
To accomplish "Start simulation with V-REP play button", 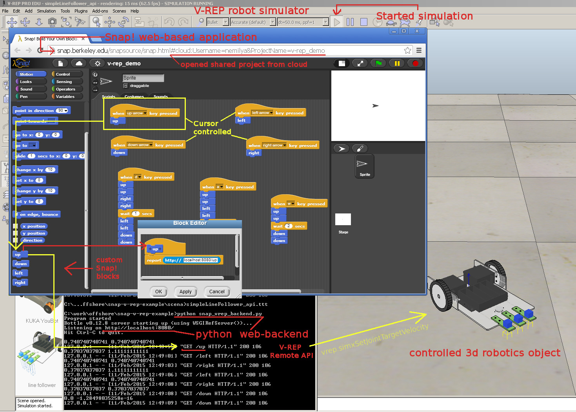I will (x=337, y=22).
